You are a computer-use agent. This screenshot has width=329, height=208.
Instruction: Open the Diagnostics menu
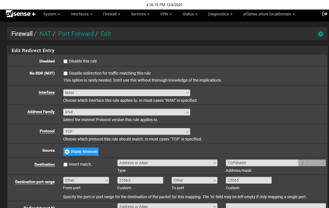220,14
